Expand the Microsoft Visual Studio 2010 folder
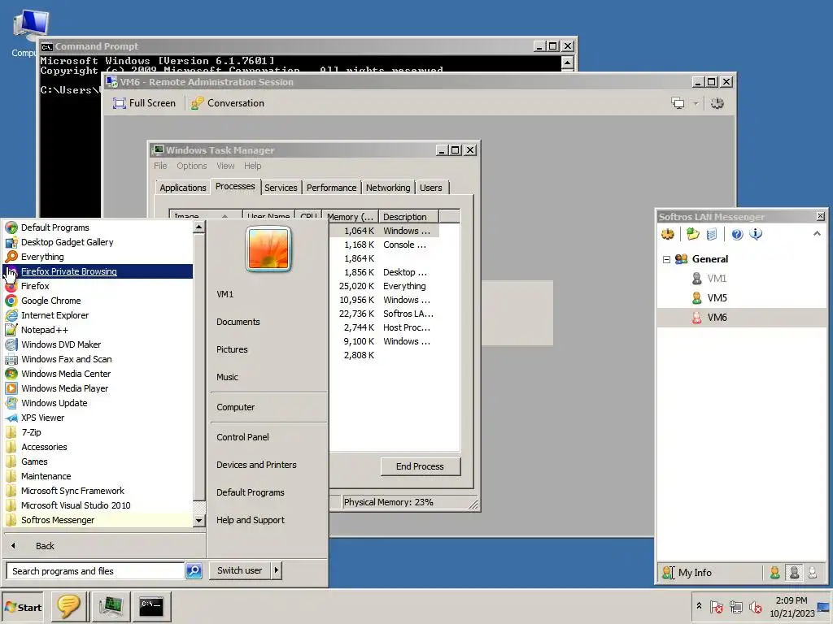 click(x=98, y=505)
